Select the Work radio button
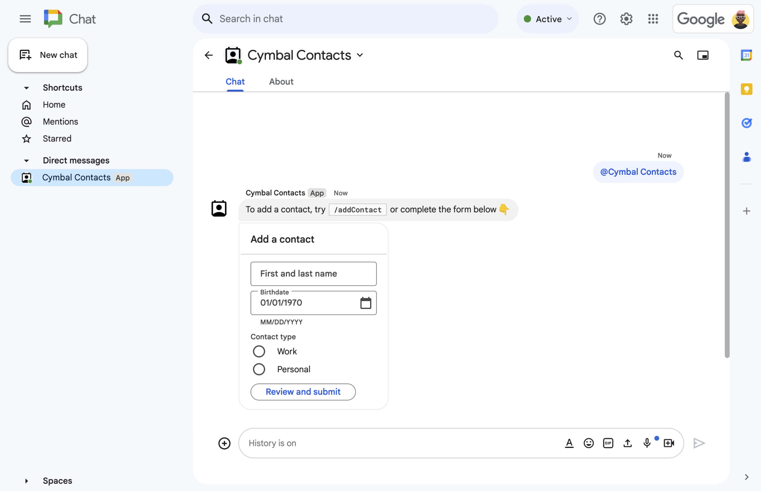The height and width of the screenshot is (491, 761). tap(258, 351)
